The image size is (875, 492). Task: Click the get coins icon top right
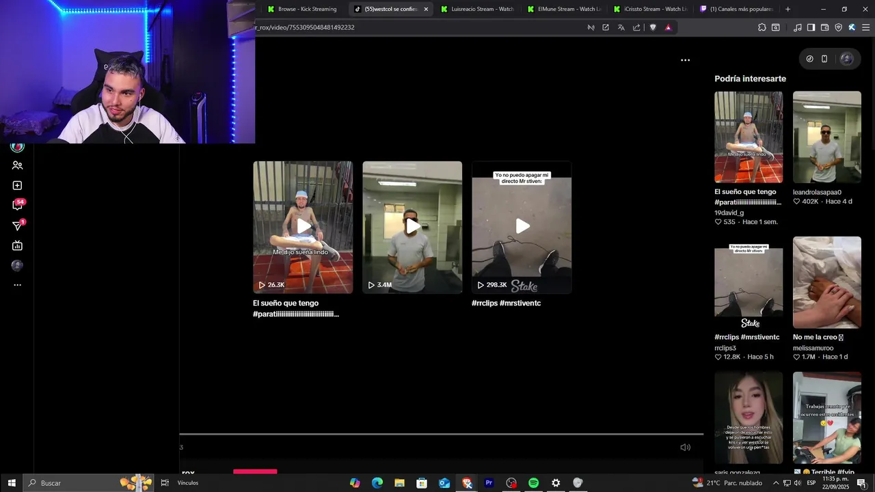click(x=809, y=59)
